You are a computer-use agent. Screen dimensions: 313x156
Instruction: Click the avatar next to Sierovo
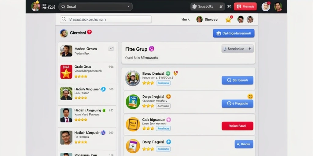pos(199,19)
